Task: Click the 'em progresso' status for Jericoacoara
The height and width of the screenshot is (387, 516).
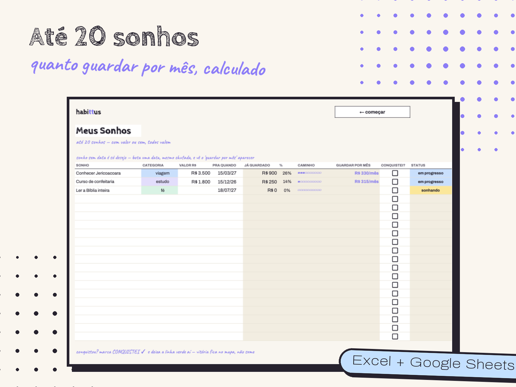Action: coord(431,173)
